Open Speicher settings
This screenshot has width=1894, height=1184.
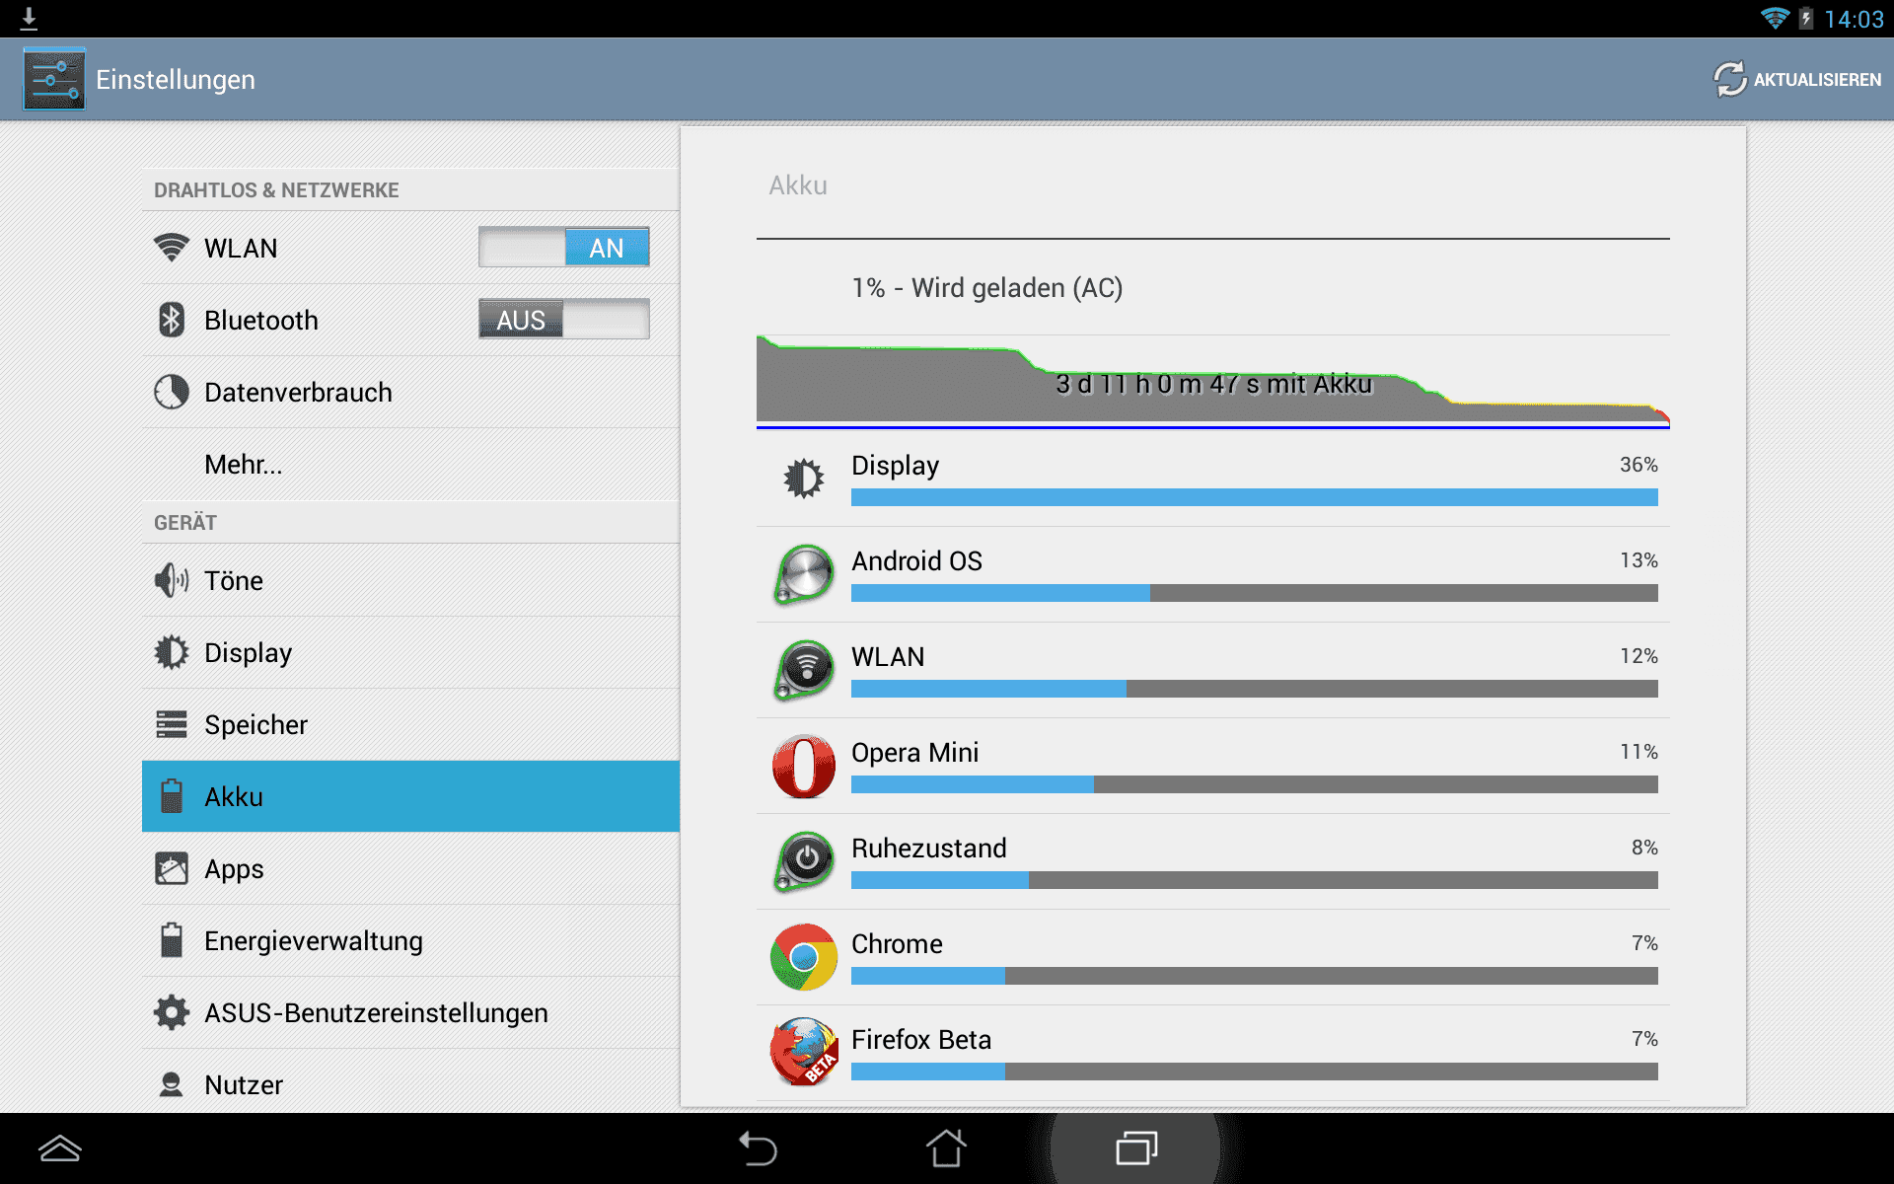410,724
